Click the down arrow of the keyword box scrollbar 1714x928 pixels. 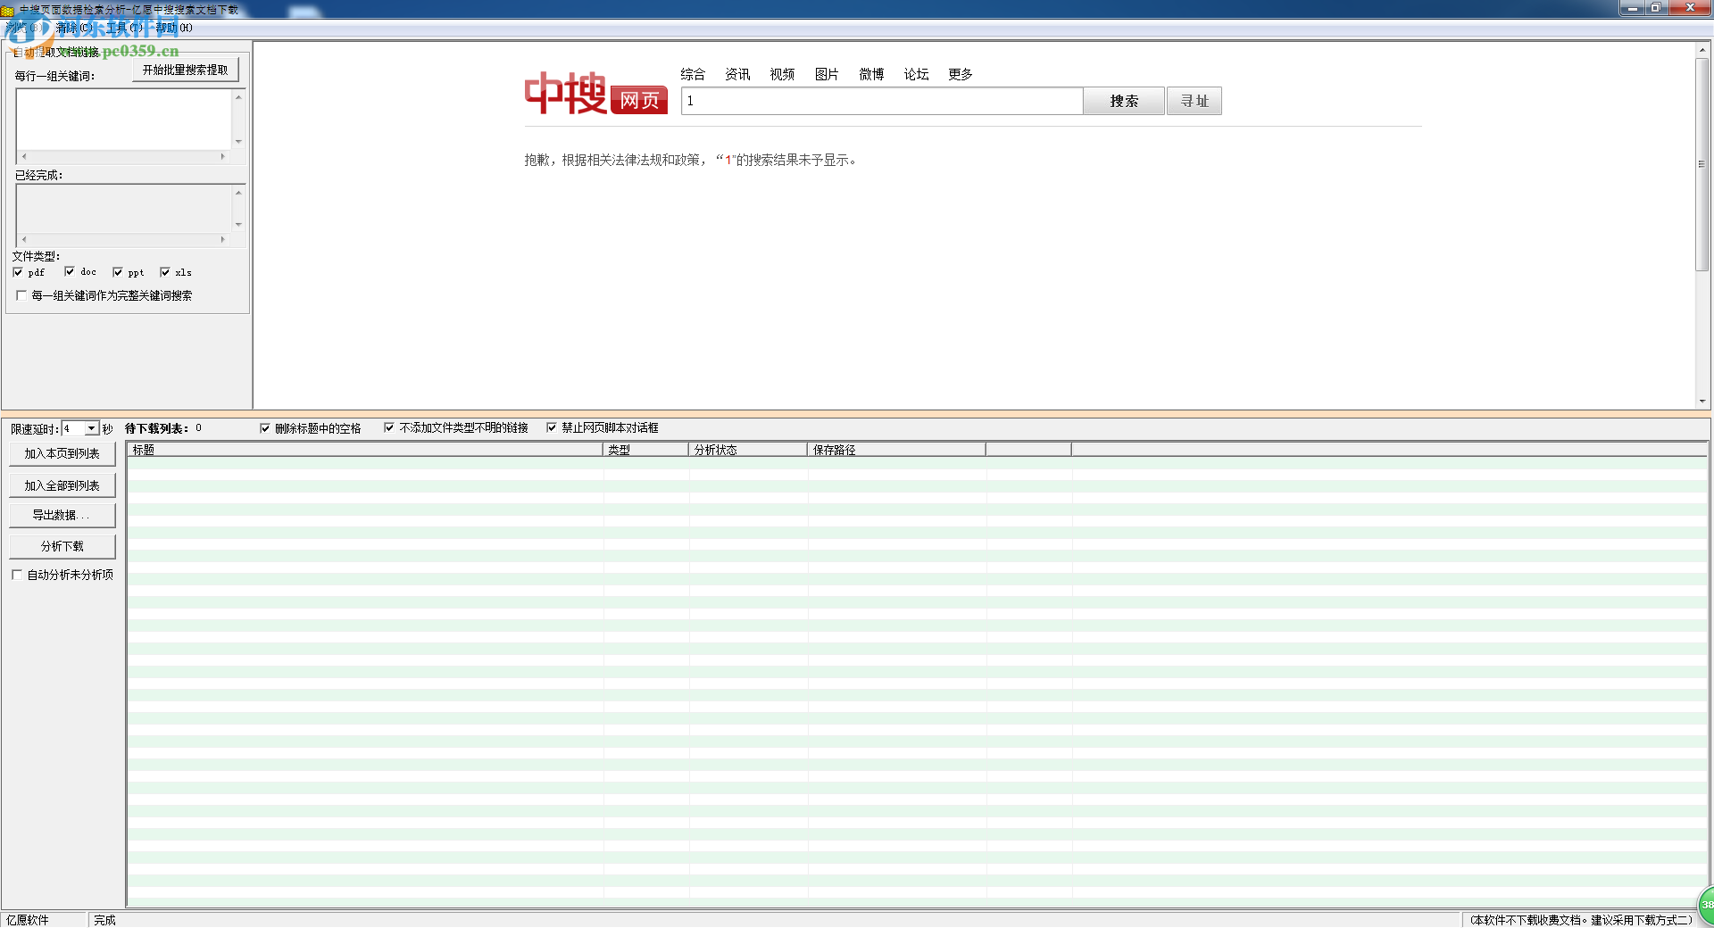click(x=237, y=143)
